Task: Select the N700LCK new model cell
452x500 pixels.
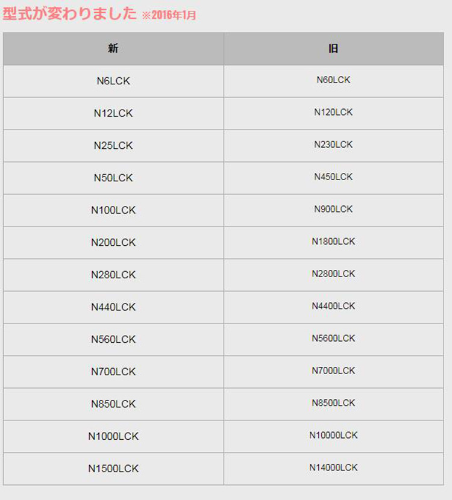Action: (113, 372)
